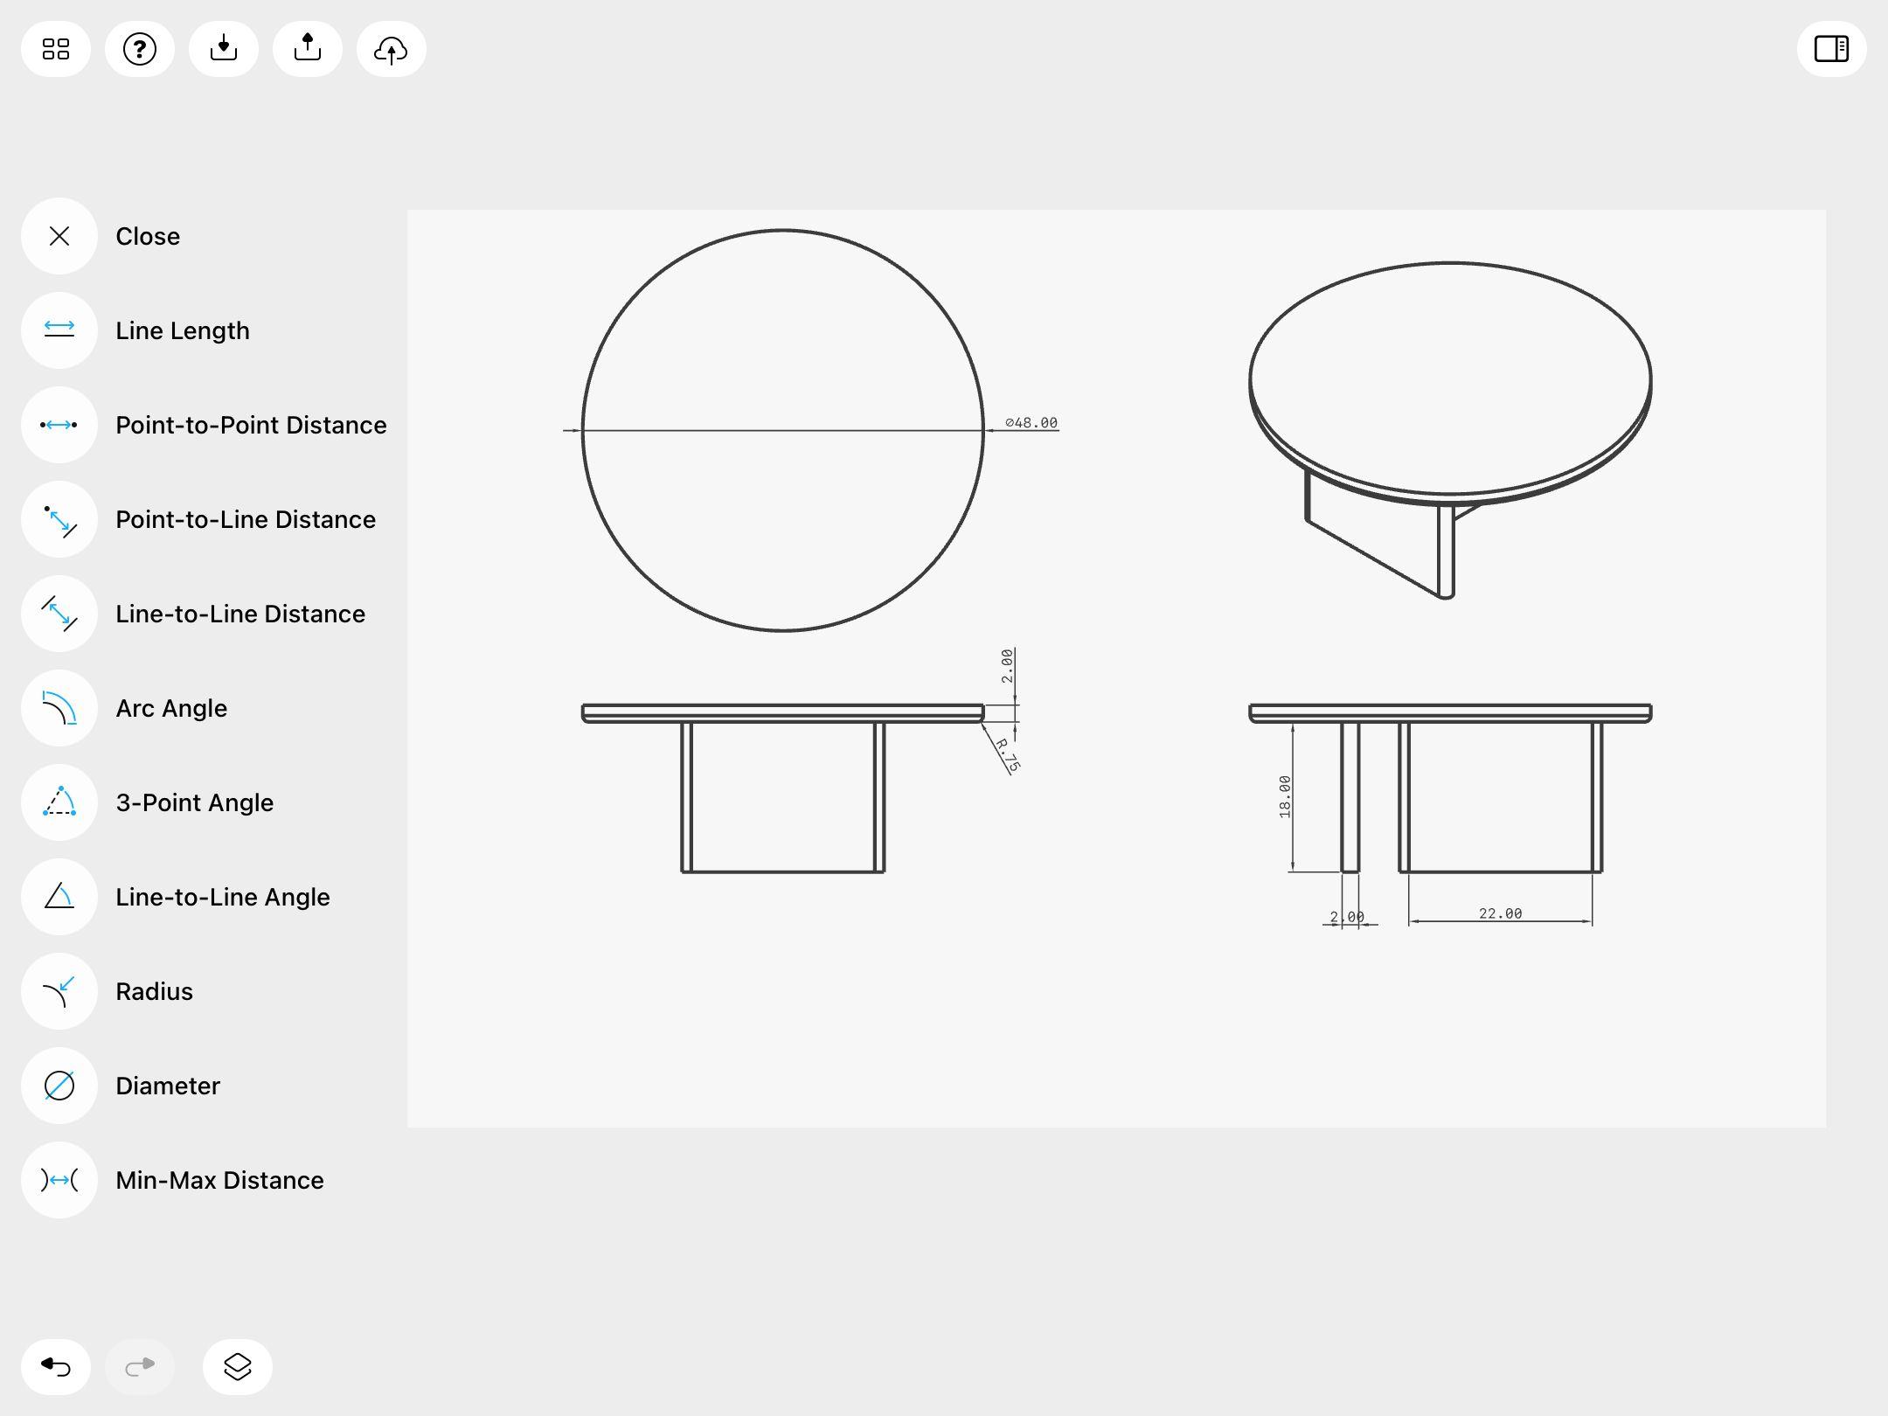Undo the last action
This screenshot has height=1416, width=1888.
(x=56, y=1366)
